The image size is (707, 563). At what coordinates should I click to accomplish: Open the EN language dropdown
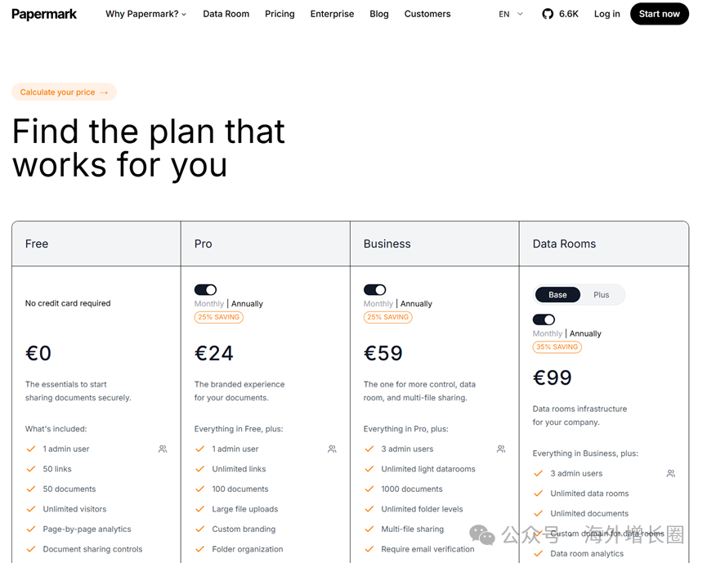click(x=511, y=14)
